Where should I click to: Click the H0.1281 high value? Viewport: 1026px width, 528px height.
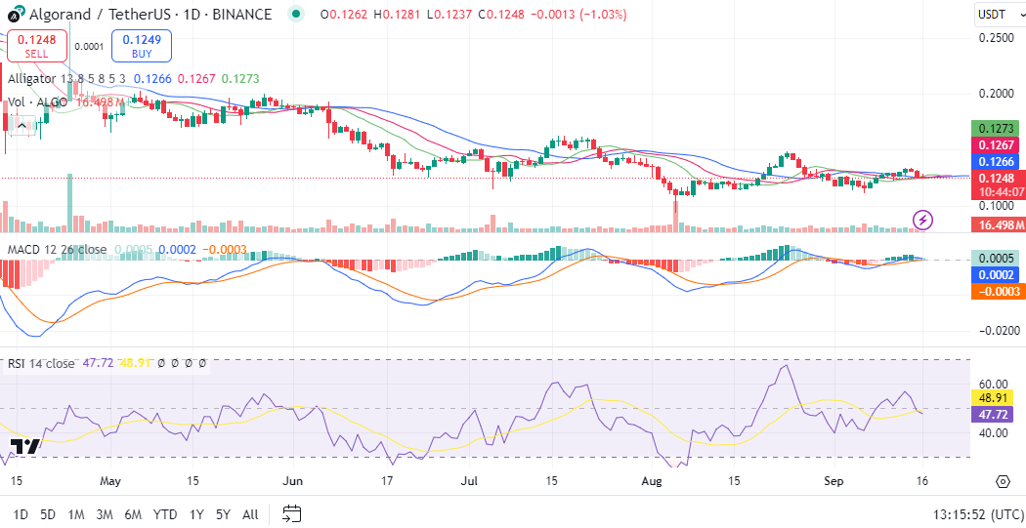397,14
